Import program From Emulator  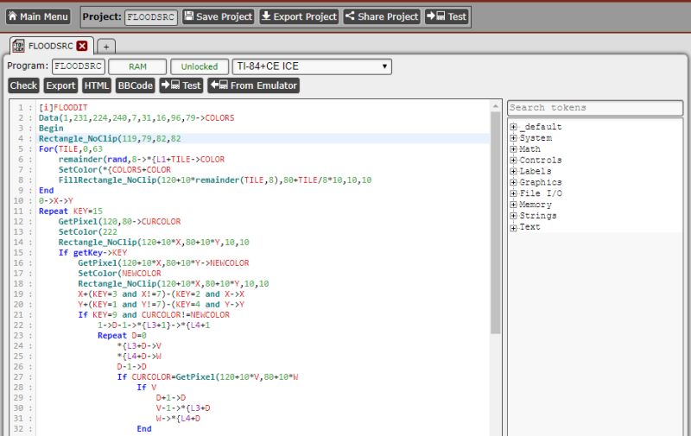pyautogui.click(x=253, y=85)
